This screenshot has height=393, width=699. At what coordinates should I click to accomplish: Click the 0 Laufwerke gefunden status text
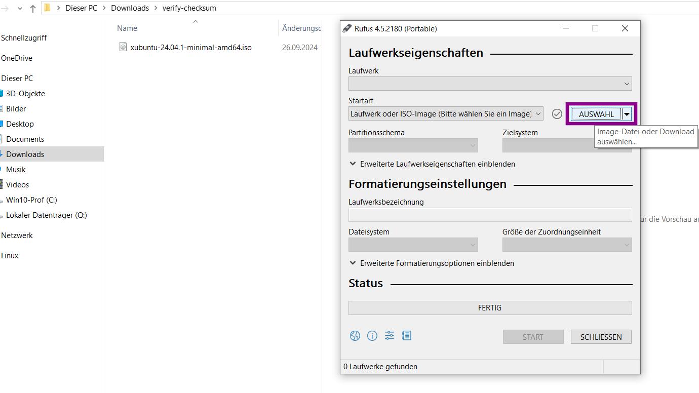[x=380, y=367]
